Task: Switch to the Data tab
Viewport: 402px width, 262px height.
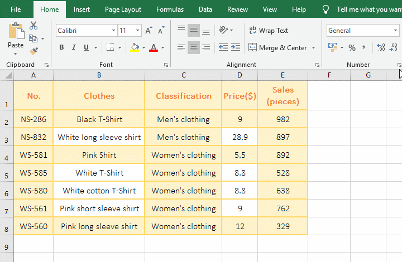Action: (x=205, y=9)
